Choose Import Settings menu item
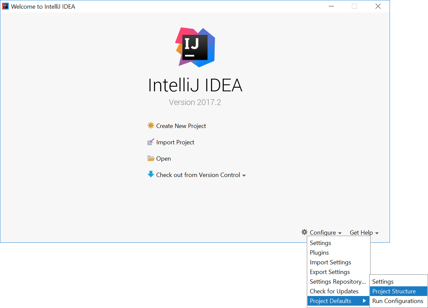 point(330,262)
